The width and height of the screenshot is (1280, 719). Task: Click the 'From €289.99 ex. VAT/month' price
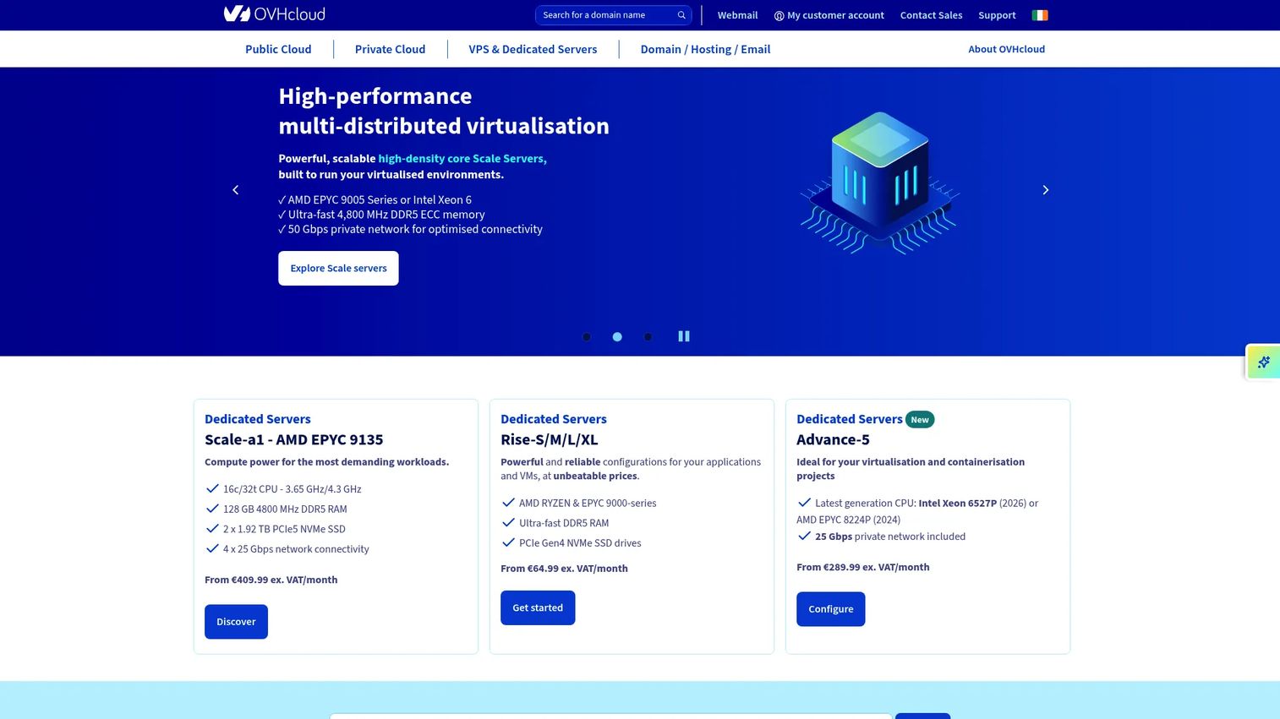862,567
